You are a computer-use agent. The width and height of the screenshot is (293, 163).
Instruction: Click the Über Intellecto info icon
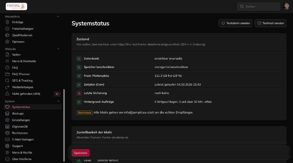point(7,159)
